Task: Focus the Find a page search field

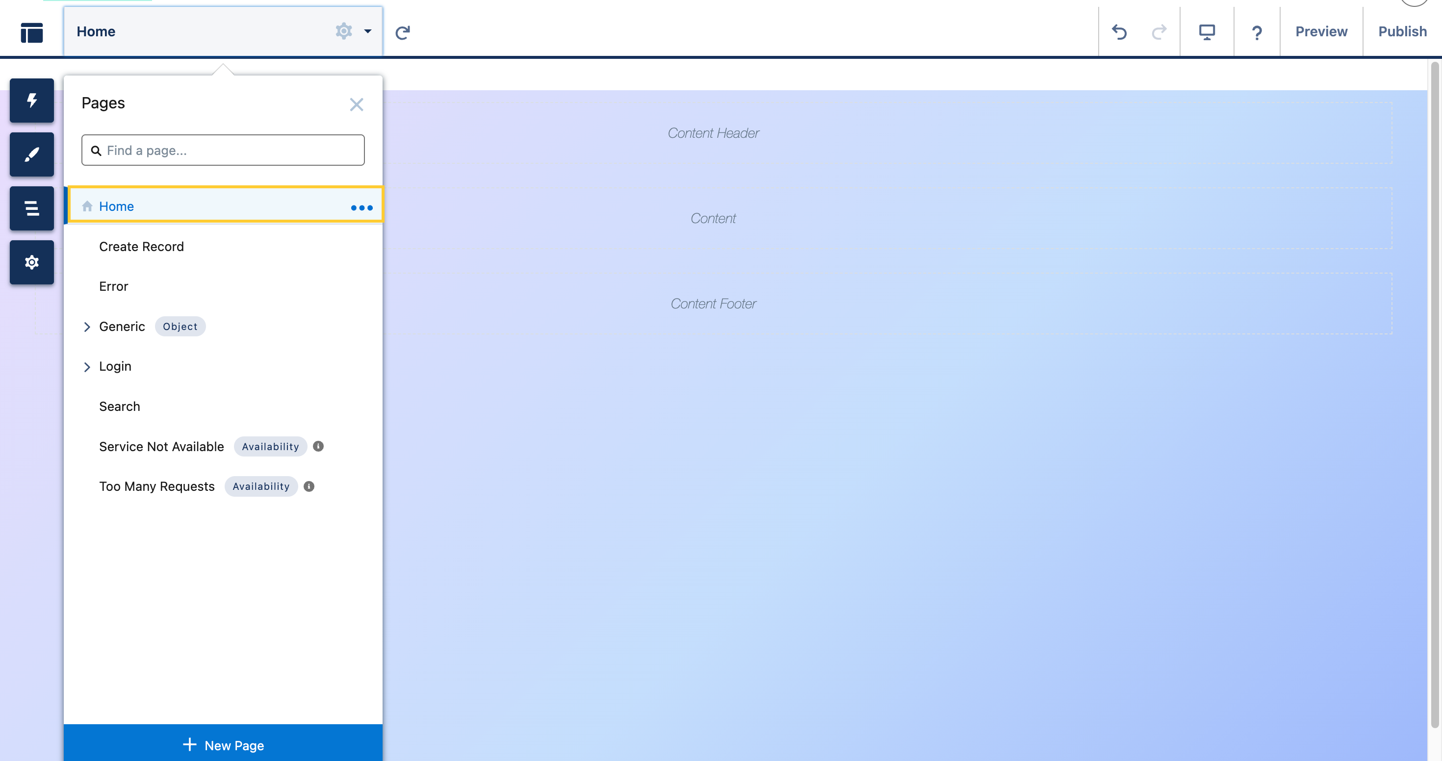Action: click(223, 150)
